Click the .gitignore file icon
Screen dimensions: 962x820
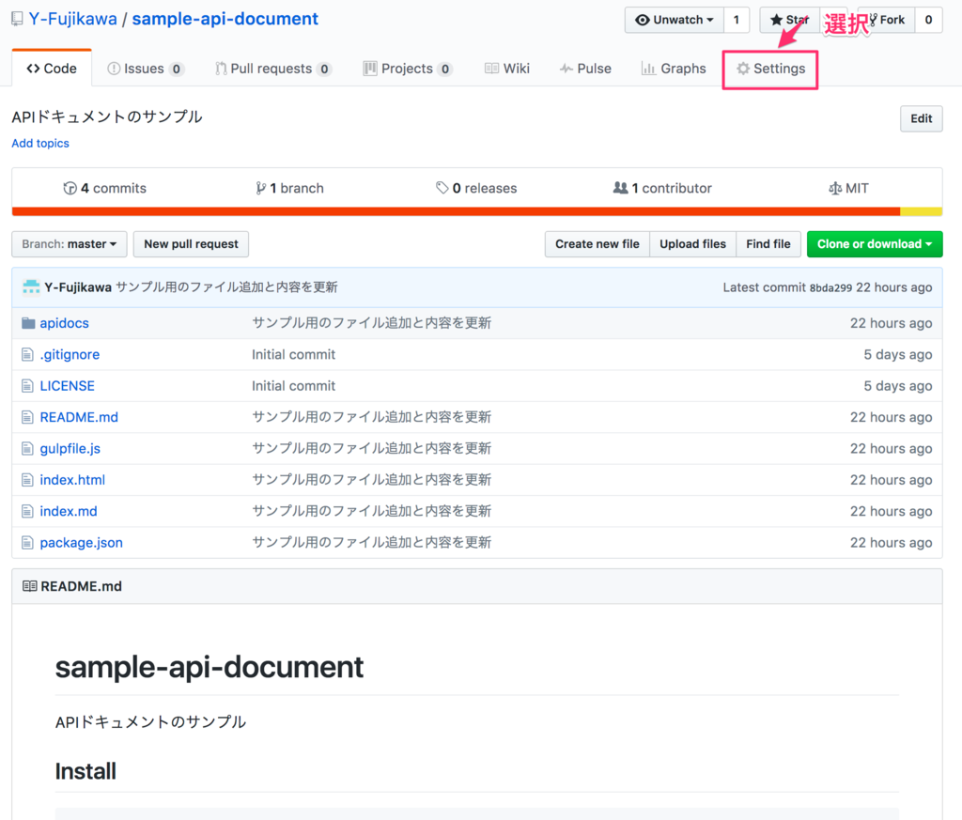27,354
